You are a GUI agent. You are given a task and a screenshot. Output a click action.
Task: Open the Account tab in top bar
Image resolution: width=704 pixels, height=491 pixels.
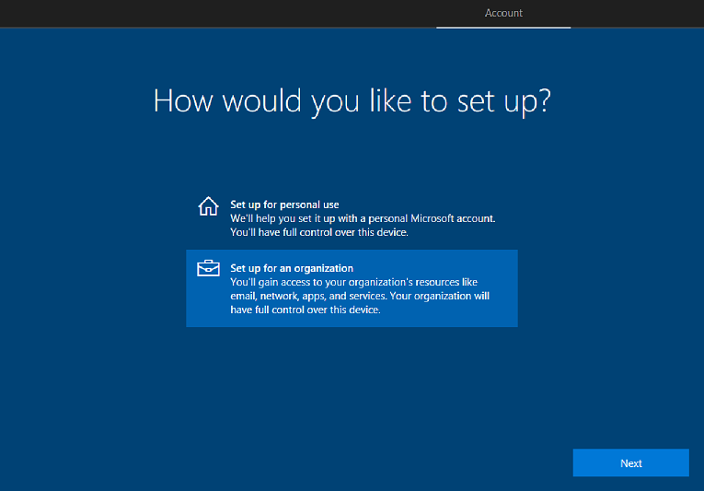click(503, 13)
